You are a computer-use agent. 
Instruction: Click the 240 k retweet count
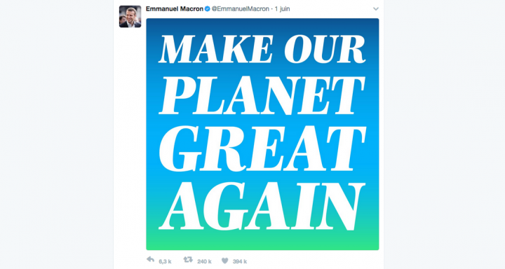pos(204,261)
